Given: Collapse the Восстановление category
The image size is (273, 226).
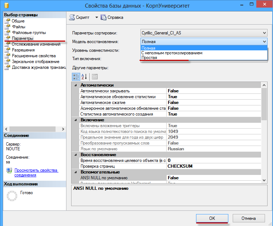Looking at the screenshot, I should (76, 155).
